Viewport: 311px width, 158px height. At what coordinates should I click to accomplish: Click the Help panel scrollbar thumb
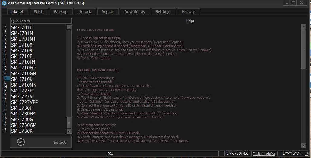[303, 49]
